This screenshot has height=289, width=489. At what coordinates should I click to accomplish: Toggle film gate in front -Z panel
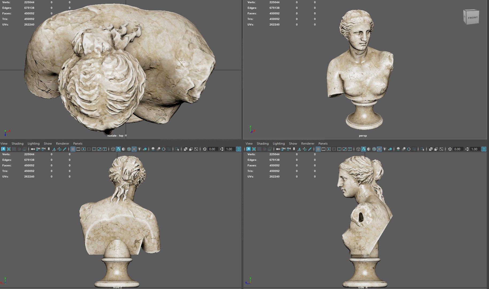pos(78,149)
